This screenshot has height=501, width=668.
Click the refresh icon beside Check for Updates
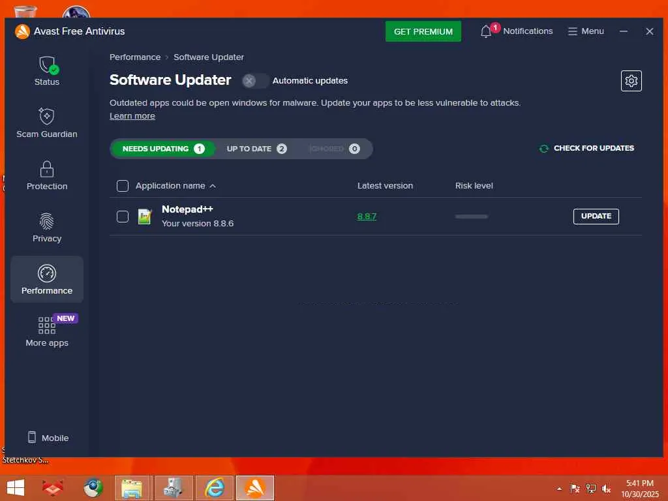click(543, 149)
